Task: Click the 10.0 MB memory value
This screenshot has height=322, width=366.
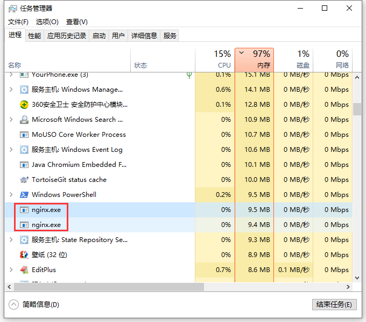Action: 257,180
